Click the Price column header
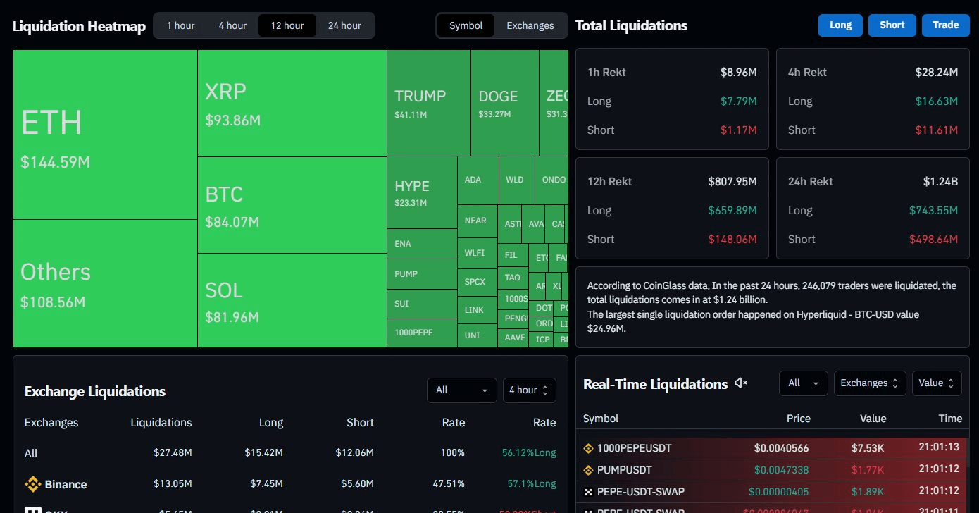 click(799, 419)
